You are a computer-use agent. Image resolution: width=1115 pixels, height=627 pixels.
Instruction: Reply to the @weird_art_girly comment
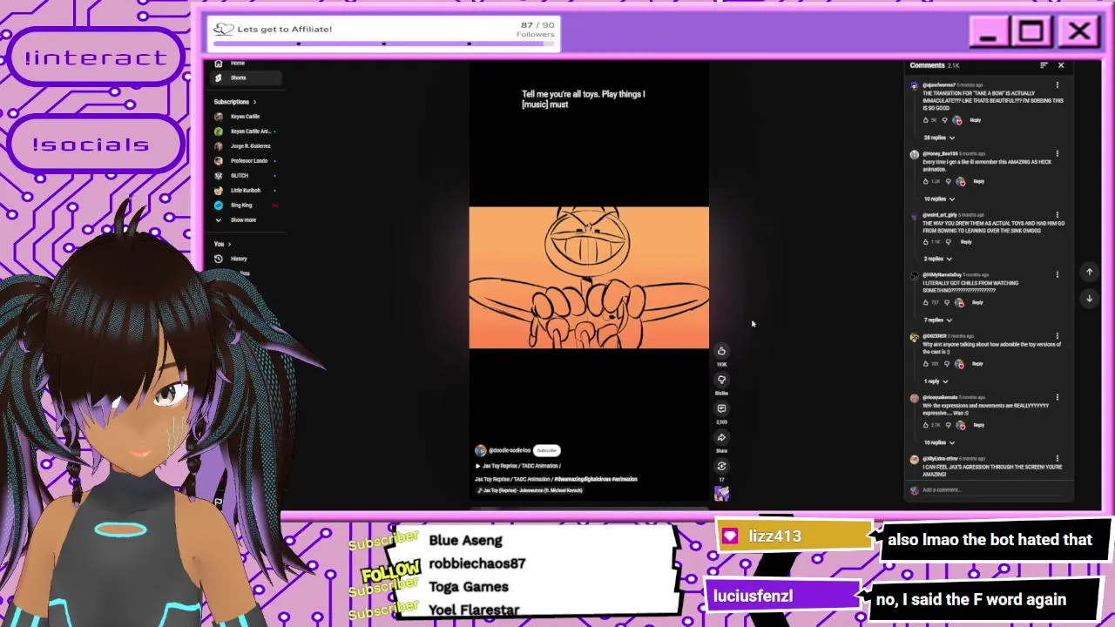pos(966,241)
